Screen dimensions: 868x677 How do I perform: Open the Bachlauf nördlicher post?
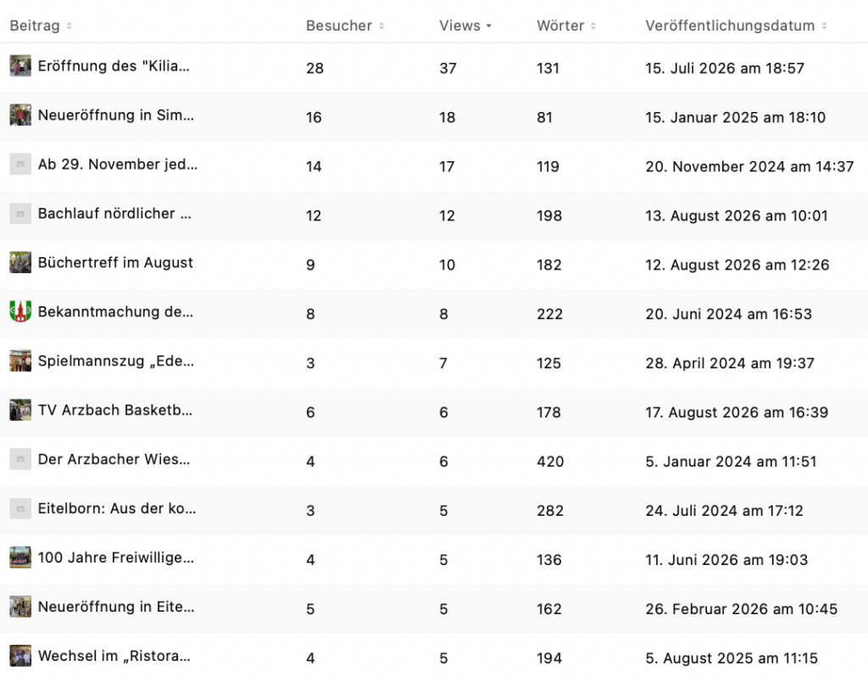[x=114, y=214]
